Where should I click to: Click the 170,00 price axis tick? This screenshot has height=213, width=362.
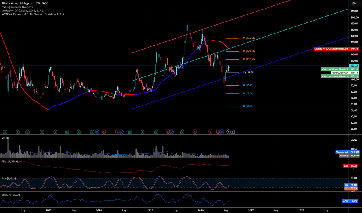pyautogui.click(x=354, y=36)
